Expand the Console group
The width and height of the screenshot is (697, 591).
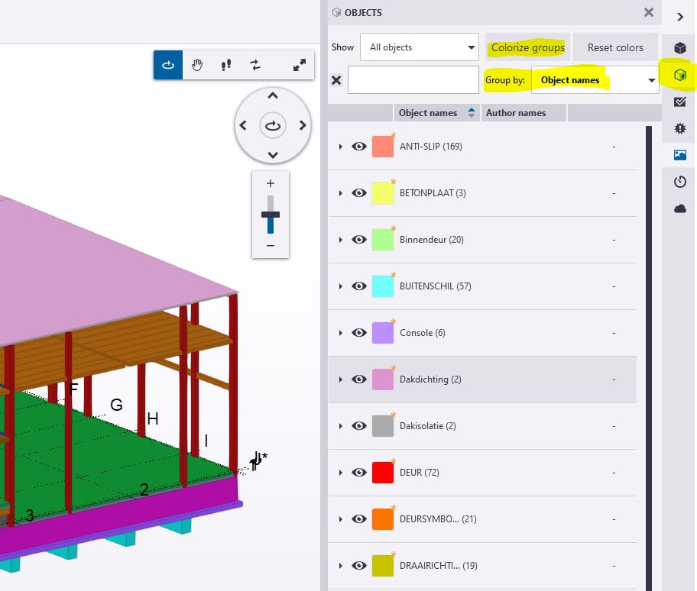click(341, 333)
